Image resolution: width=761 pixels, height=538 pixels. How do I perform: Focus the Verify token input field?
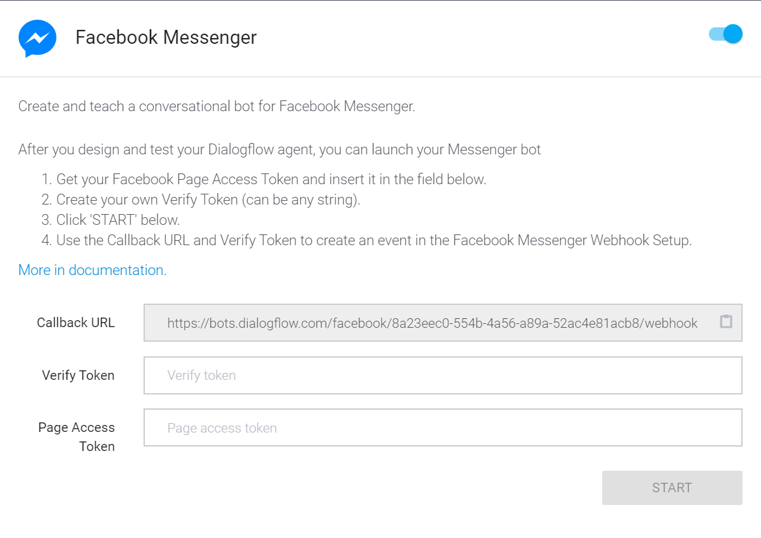click(443, 375)
